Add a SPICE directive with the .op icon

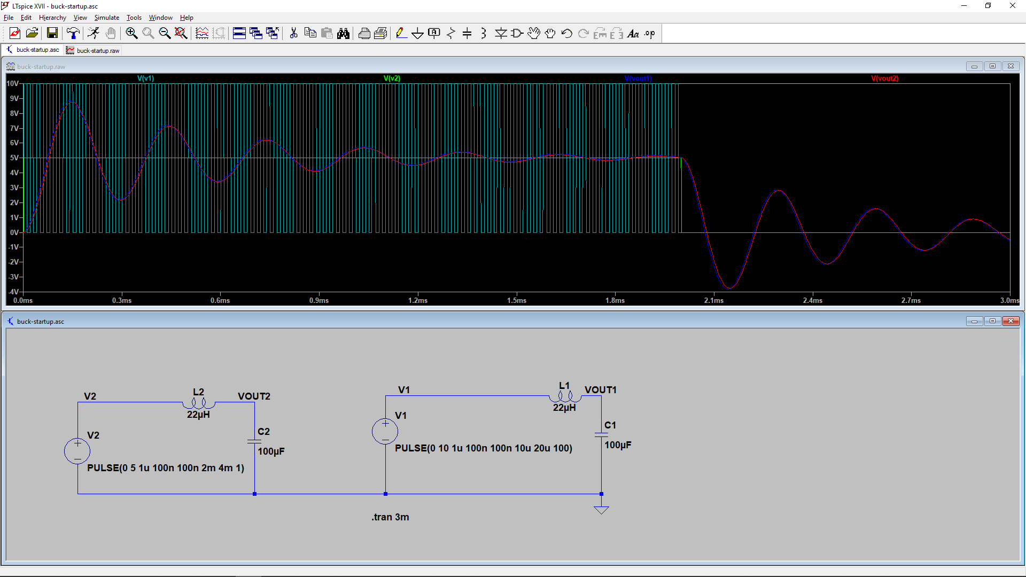pyautogui.click(x=649, y=33)
